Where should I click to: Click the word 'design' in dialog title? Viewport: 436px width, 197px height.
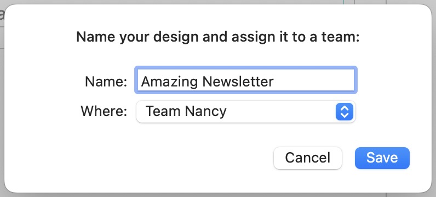176,38
